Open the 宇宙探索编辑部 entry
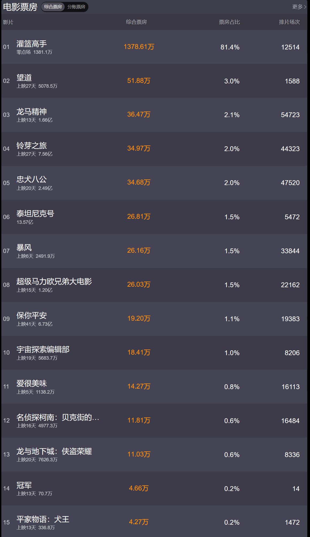The width and height of the screenshot is (310, 537). click(43, 349)
